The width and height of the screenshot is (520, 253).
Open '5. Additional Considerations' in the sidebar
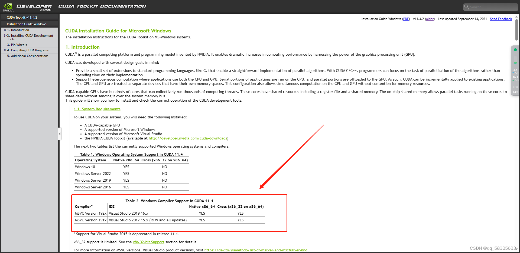point(28,56)
